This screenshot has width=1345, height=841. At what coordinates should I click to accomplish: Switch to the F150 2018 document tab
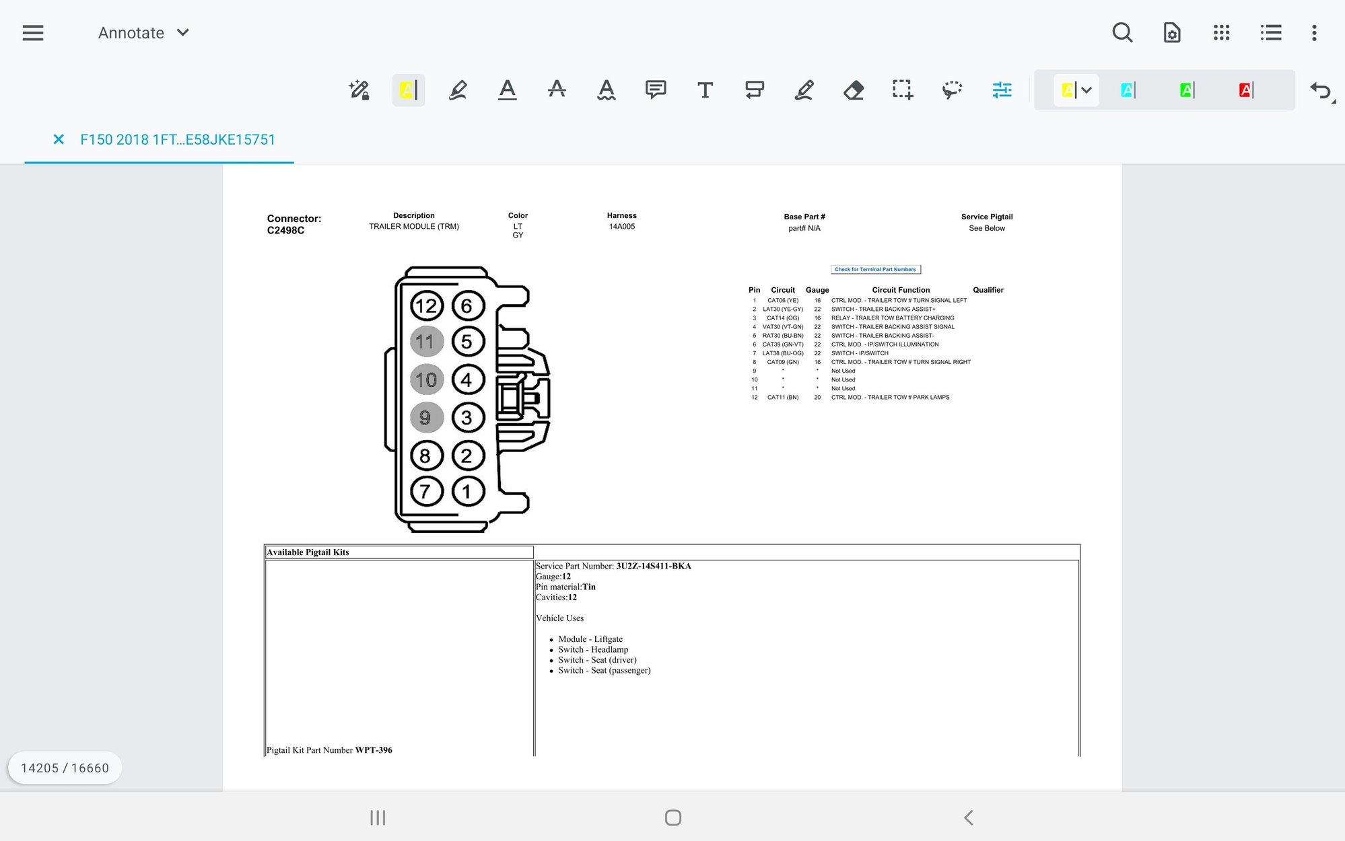[x=178, y=140]
